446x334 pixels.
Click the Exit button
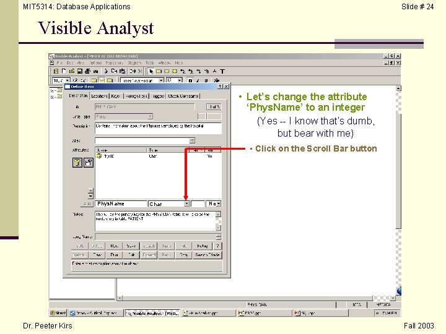tap(131, 255)
